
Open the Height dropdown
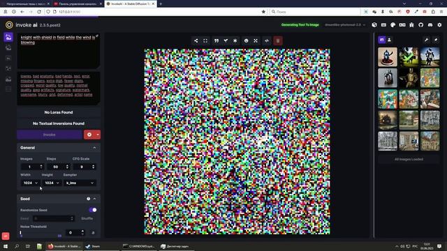(x=51, y=183)
